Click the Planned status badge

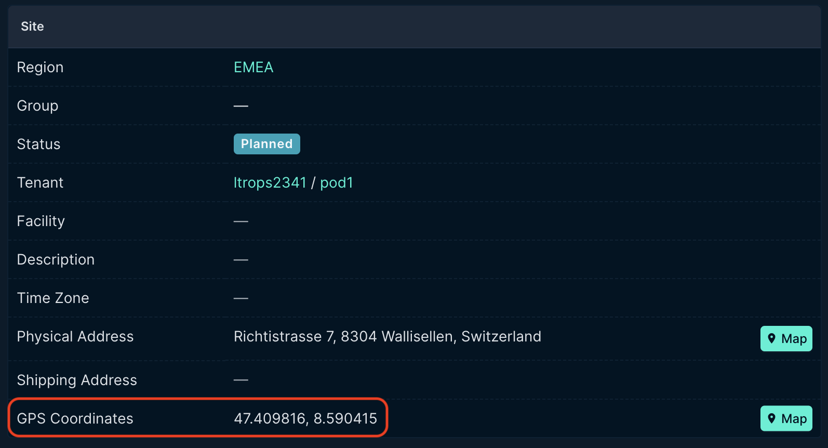coord(267,144)
